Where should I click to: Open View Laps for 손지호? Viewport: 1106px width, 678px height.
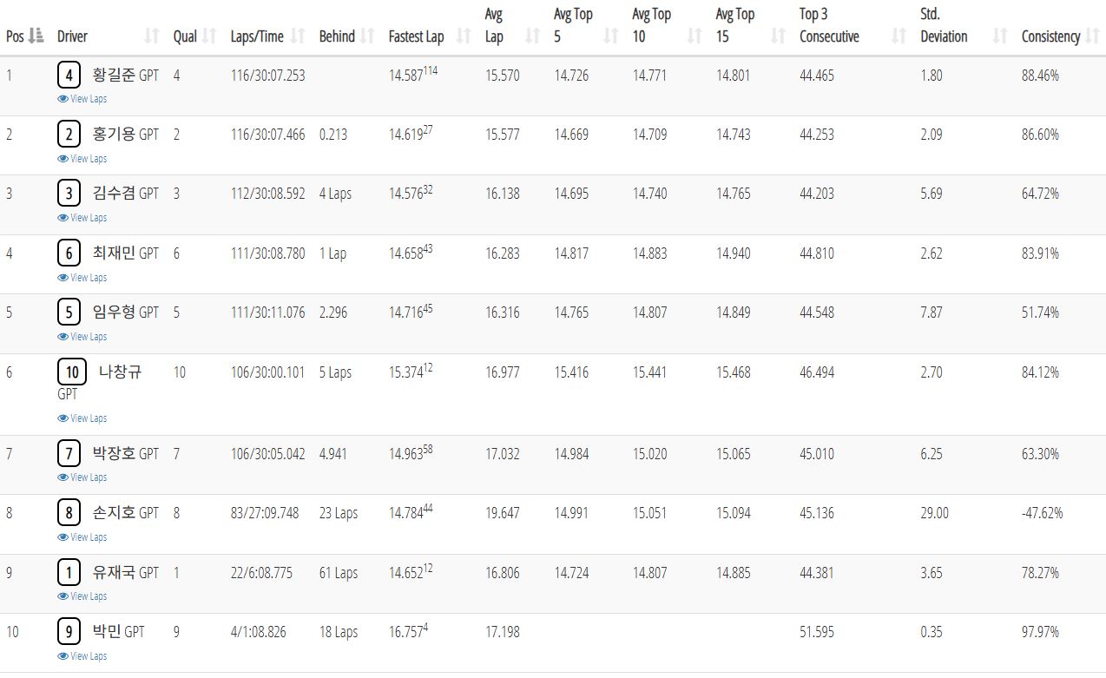coord(82,537)
